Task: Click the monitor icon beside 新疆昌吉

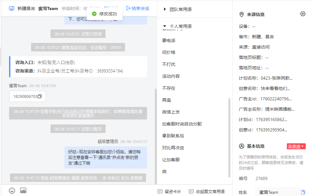Action: point(12,8)
